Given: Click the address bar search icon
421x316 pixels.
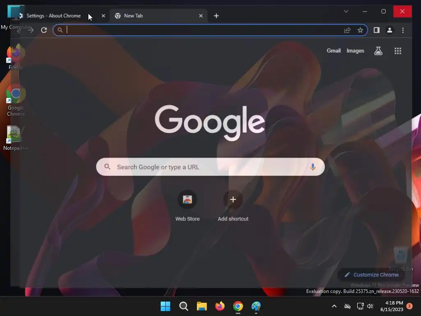Looking at the screenshot, I should [x=60, y=30].
